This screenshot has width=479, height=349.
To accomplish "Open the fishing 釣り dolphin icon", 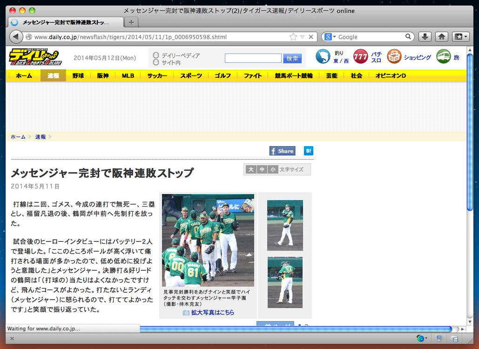I will pyautogui.click(x=323, y=56).
